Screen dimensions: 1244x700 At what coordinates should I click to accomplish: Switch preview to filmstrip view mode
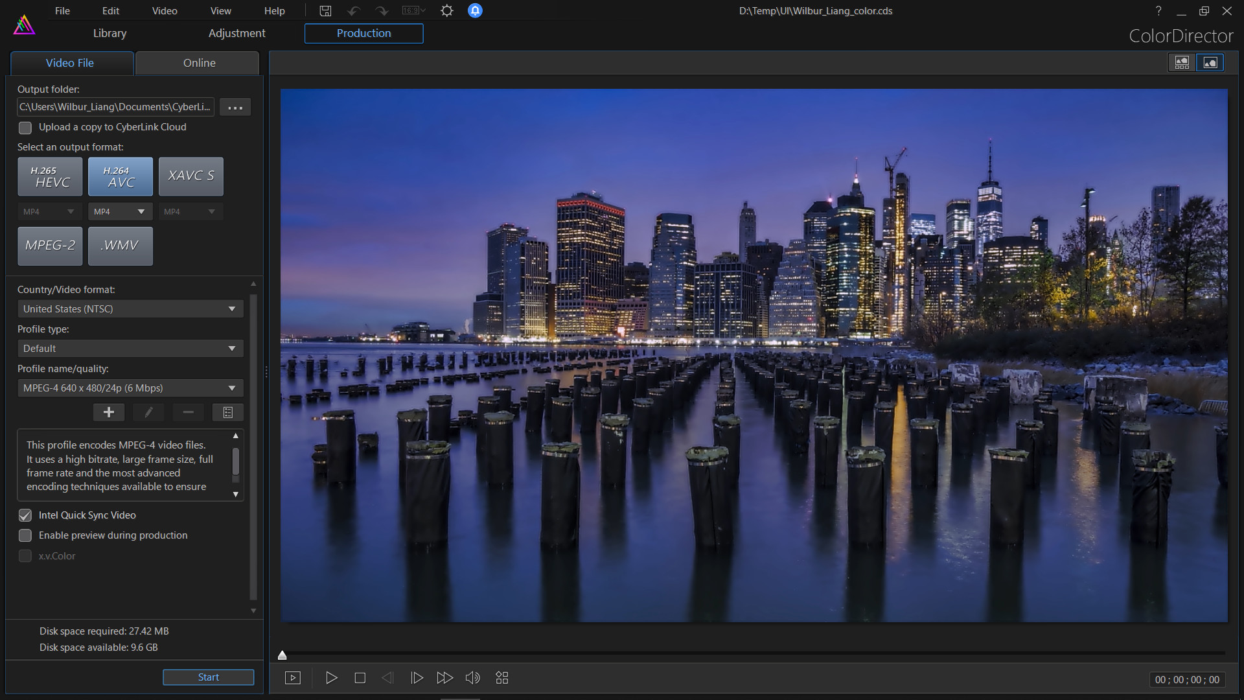pyautogui.click(x=1181, y=62)
